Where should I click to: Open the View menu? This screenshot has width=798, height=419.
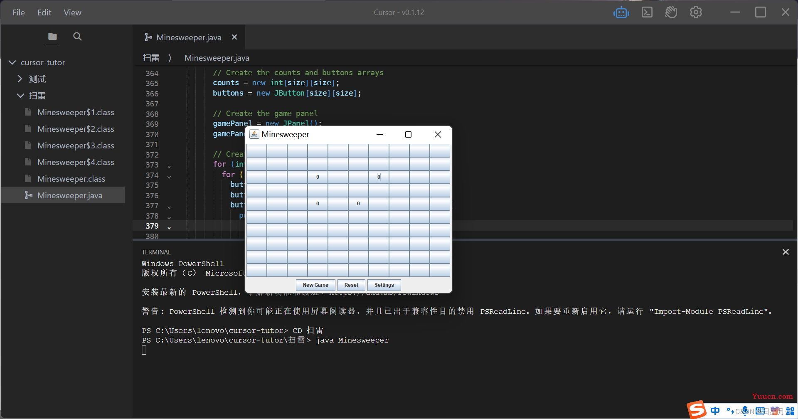click(72, 12)
